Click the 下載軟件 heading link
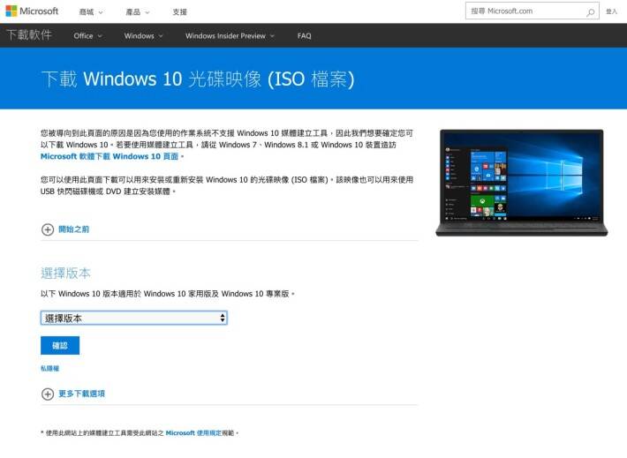Screen dimensions: 627x458 29,35
